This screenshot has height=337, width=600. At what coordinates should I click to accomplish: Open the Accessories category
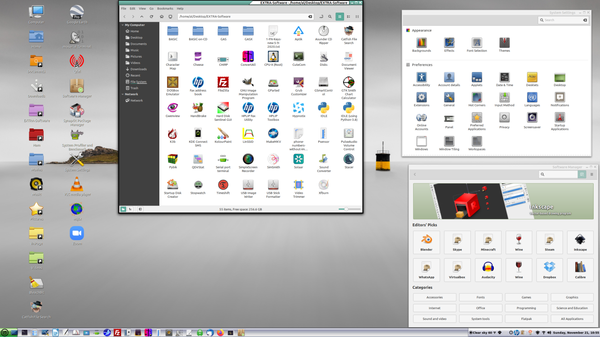point(434,297)
